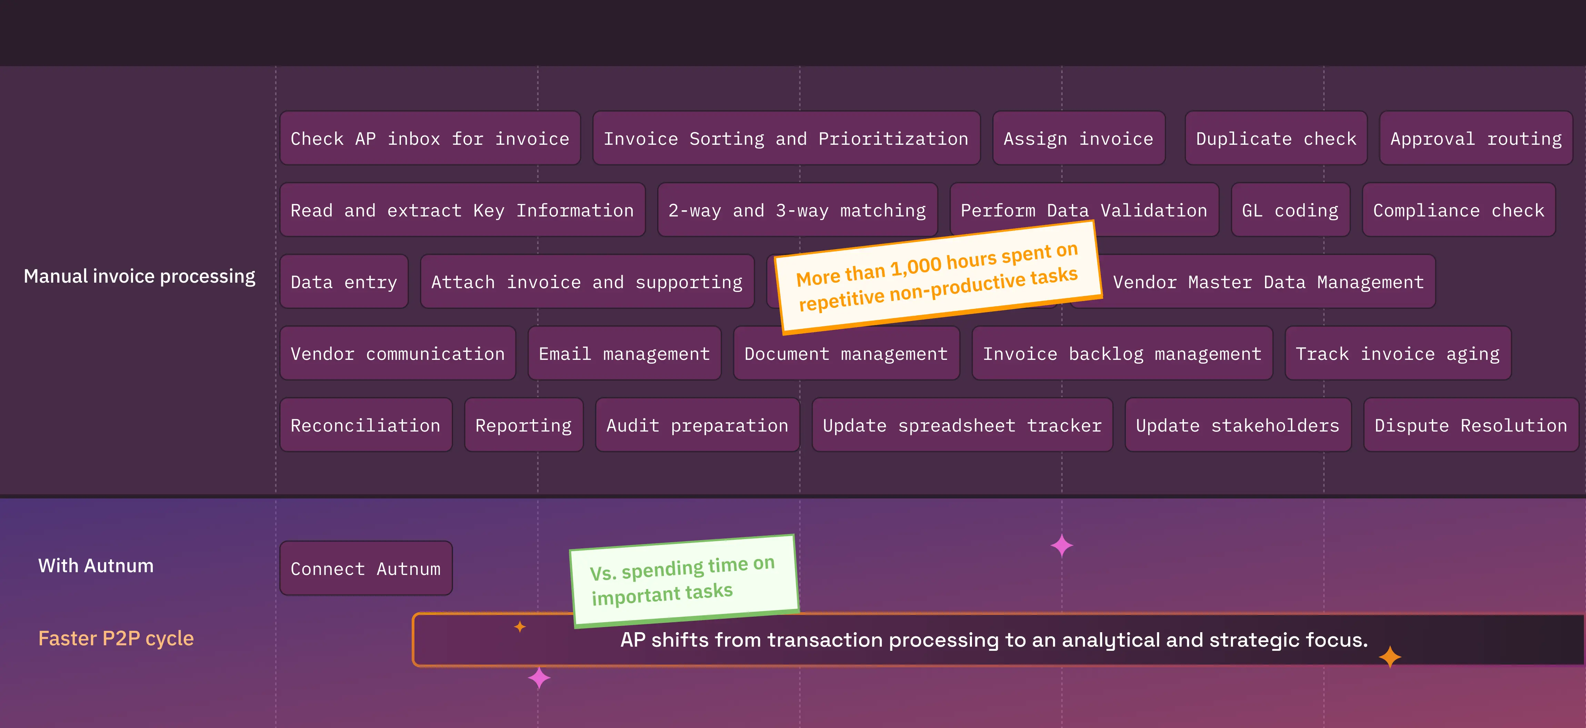This screenshot has width=1586, height=728.
Task: Select the 'Vendor communication' chip
Action: click(398, 353)
